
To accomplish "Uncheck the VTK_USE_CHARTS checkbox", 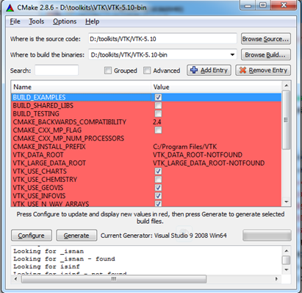I will pos(158,171).
